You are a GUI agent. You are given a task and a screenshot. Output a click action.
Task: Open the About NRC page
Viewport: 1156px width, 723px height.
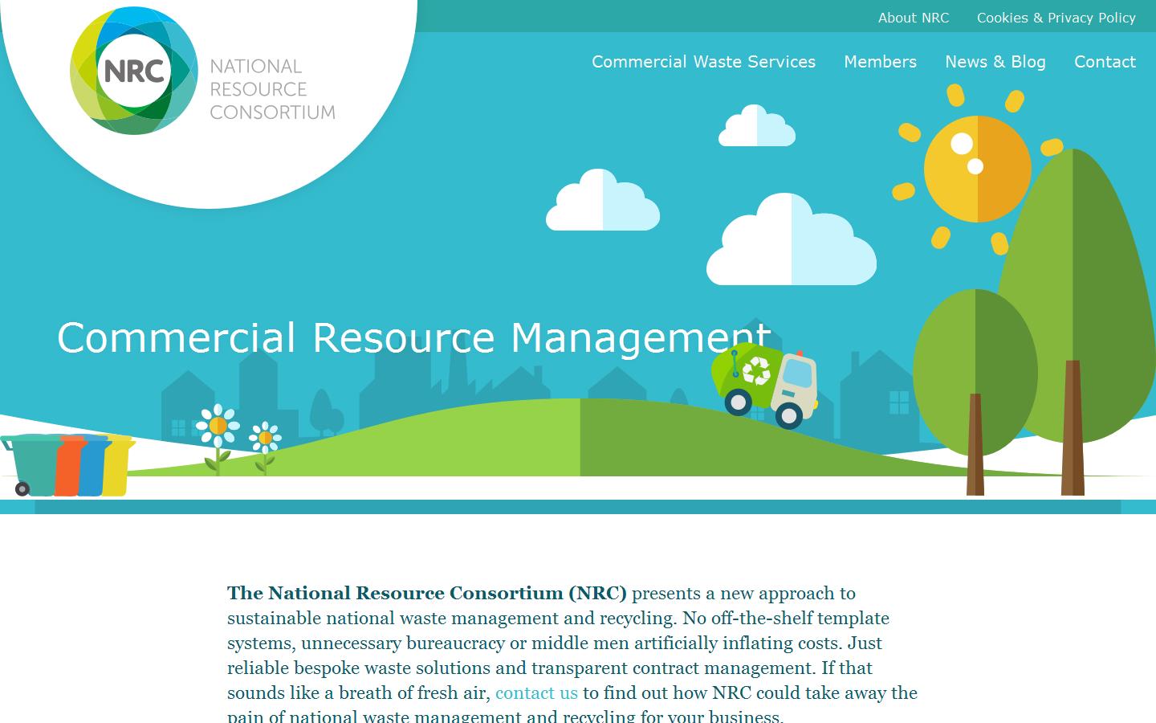[913, 18]
